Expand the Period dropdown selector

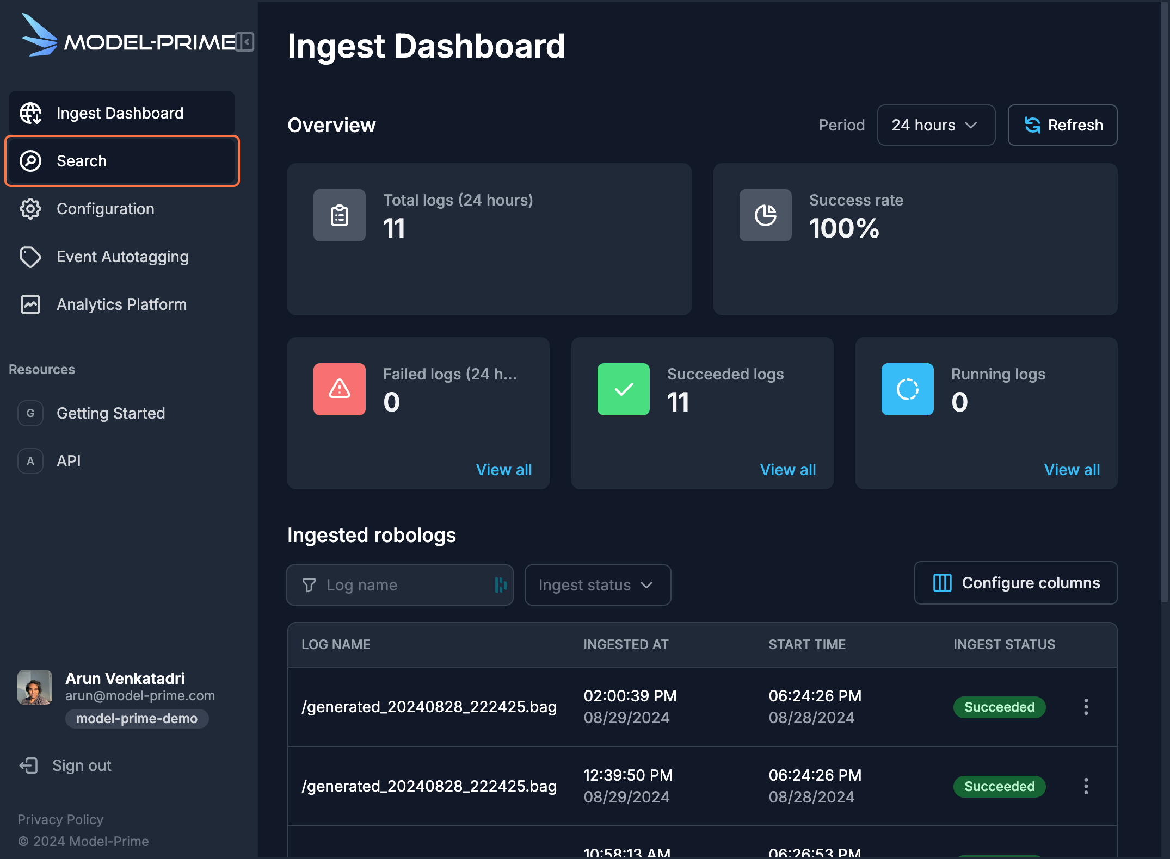tap(934, 125)
